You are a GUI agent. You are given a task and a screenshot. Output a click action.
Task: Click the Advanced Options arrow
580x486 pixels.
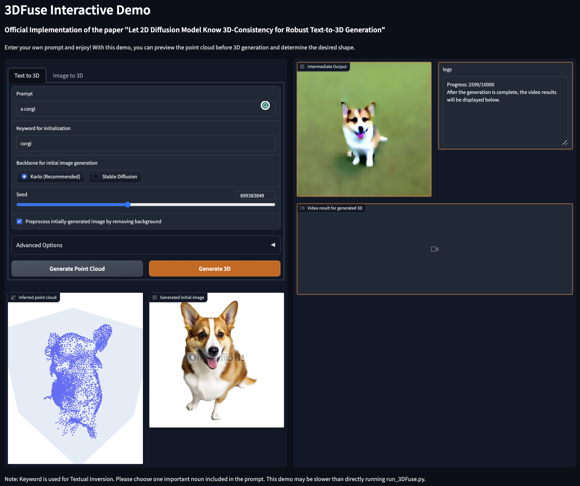[x=273, y=245]
